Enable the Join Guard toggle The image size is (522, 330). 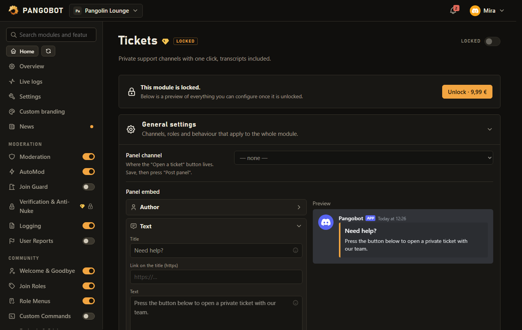(89, 187)
